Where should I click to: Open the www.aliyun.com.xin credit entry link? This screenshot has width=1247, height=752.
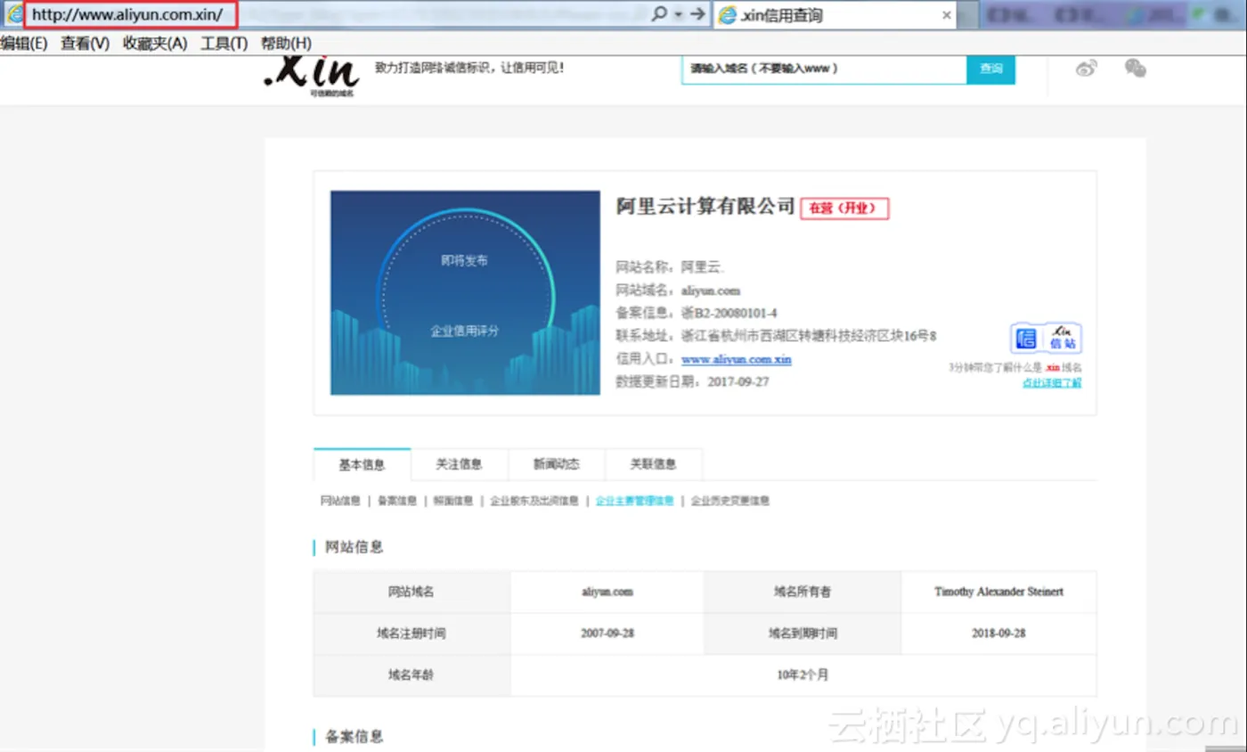coord(737,359)
